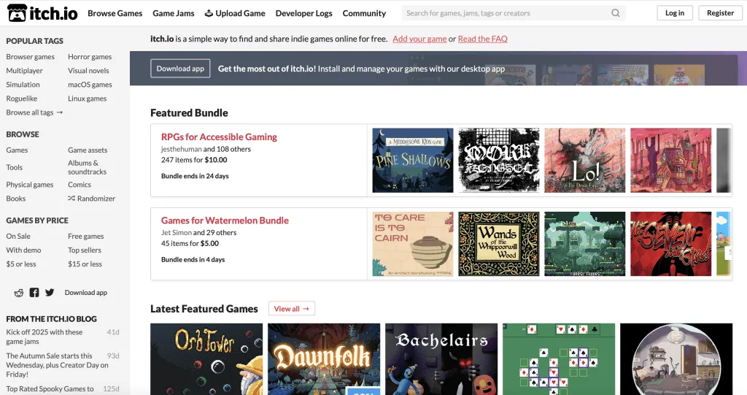
Task: Select the Roguelike tag
Action: click(21, 99)
